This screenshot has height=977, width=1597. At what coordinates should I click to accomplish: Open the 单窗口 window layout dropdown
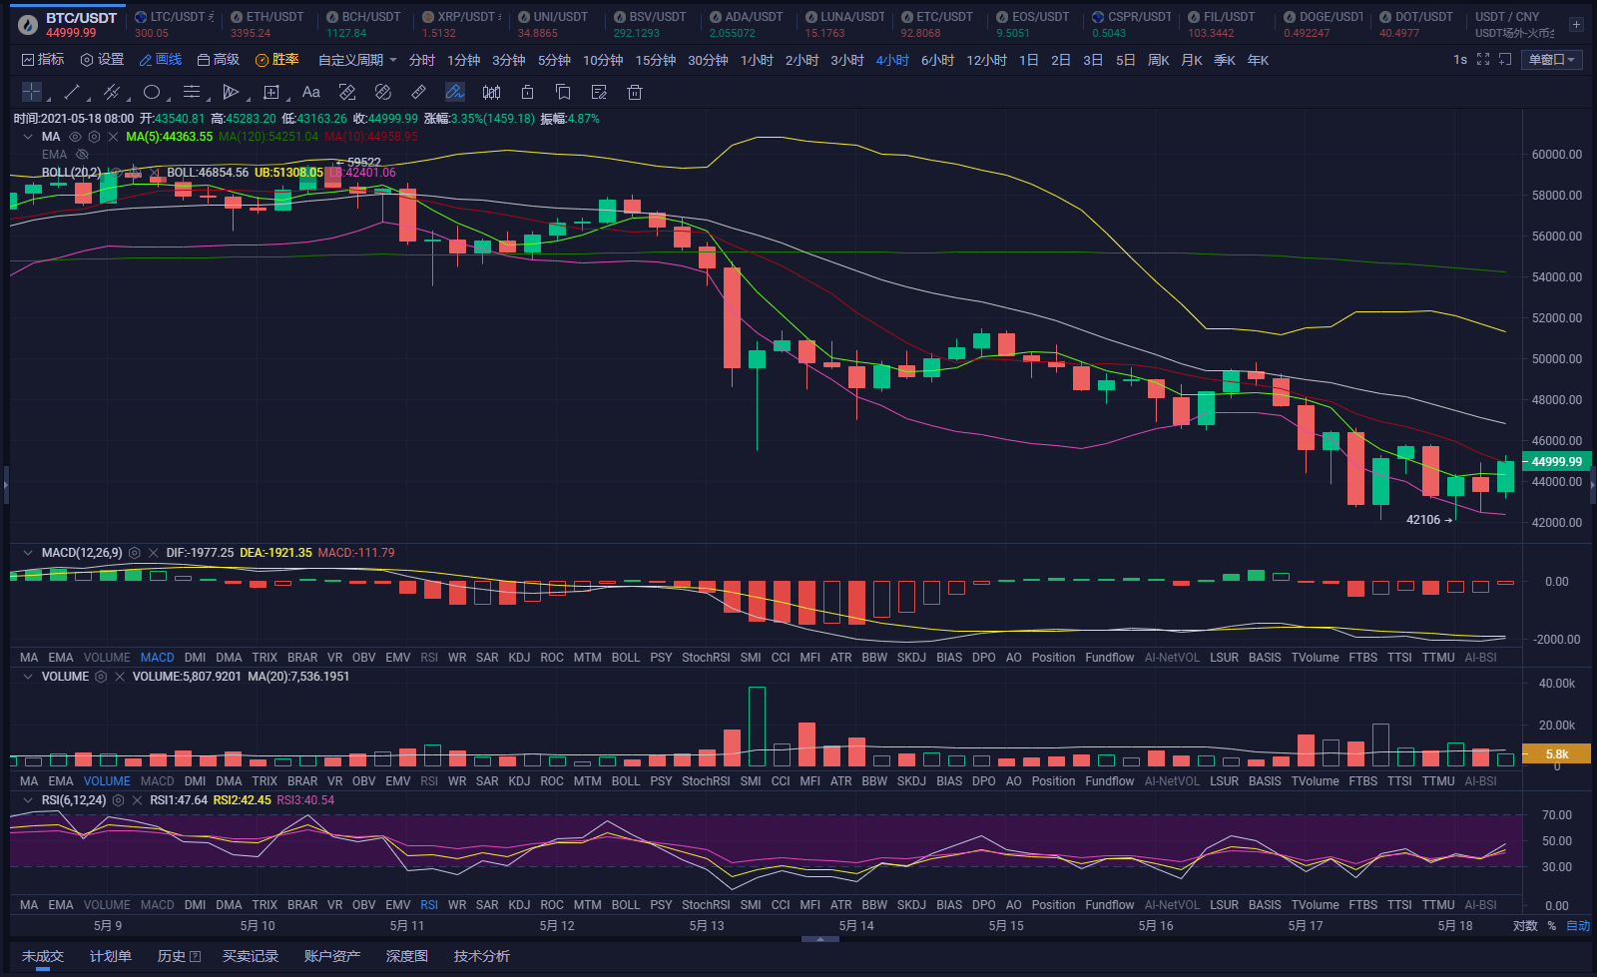1551,60
